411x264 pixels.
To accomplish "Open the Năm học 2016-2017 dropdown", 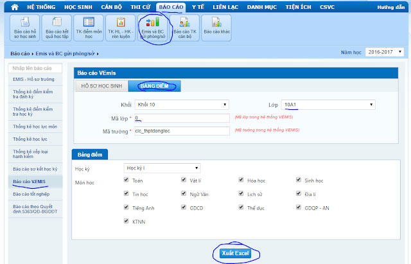I will tap(384, 53).
